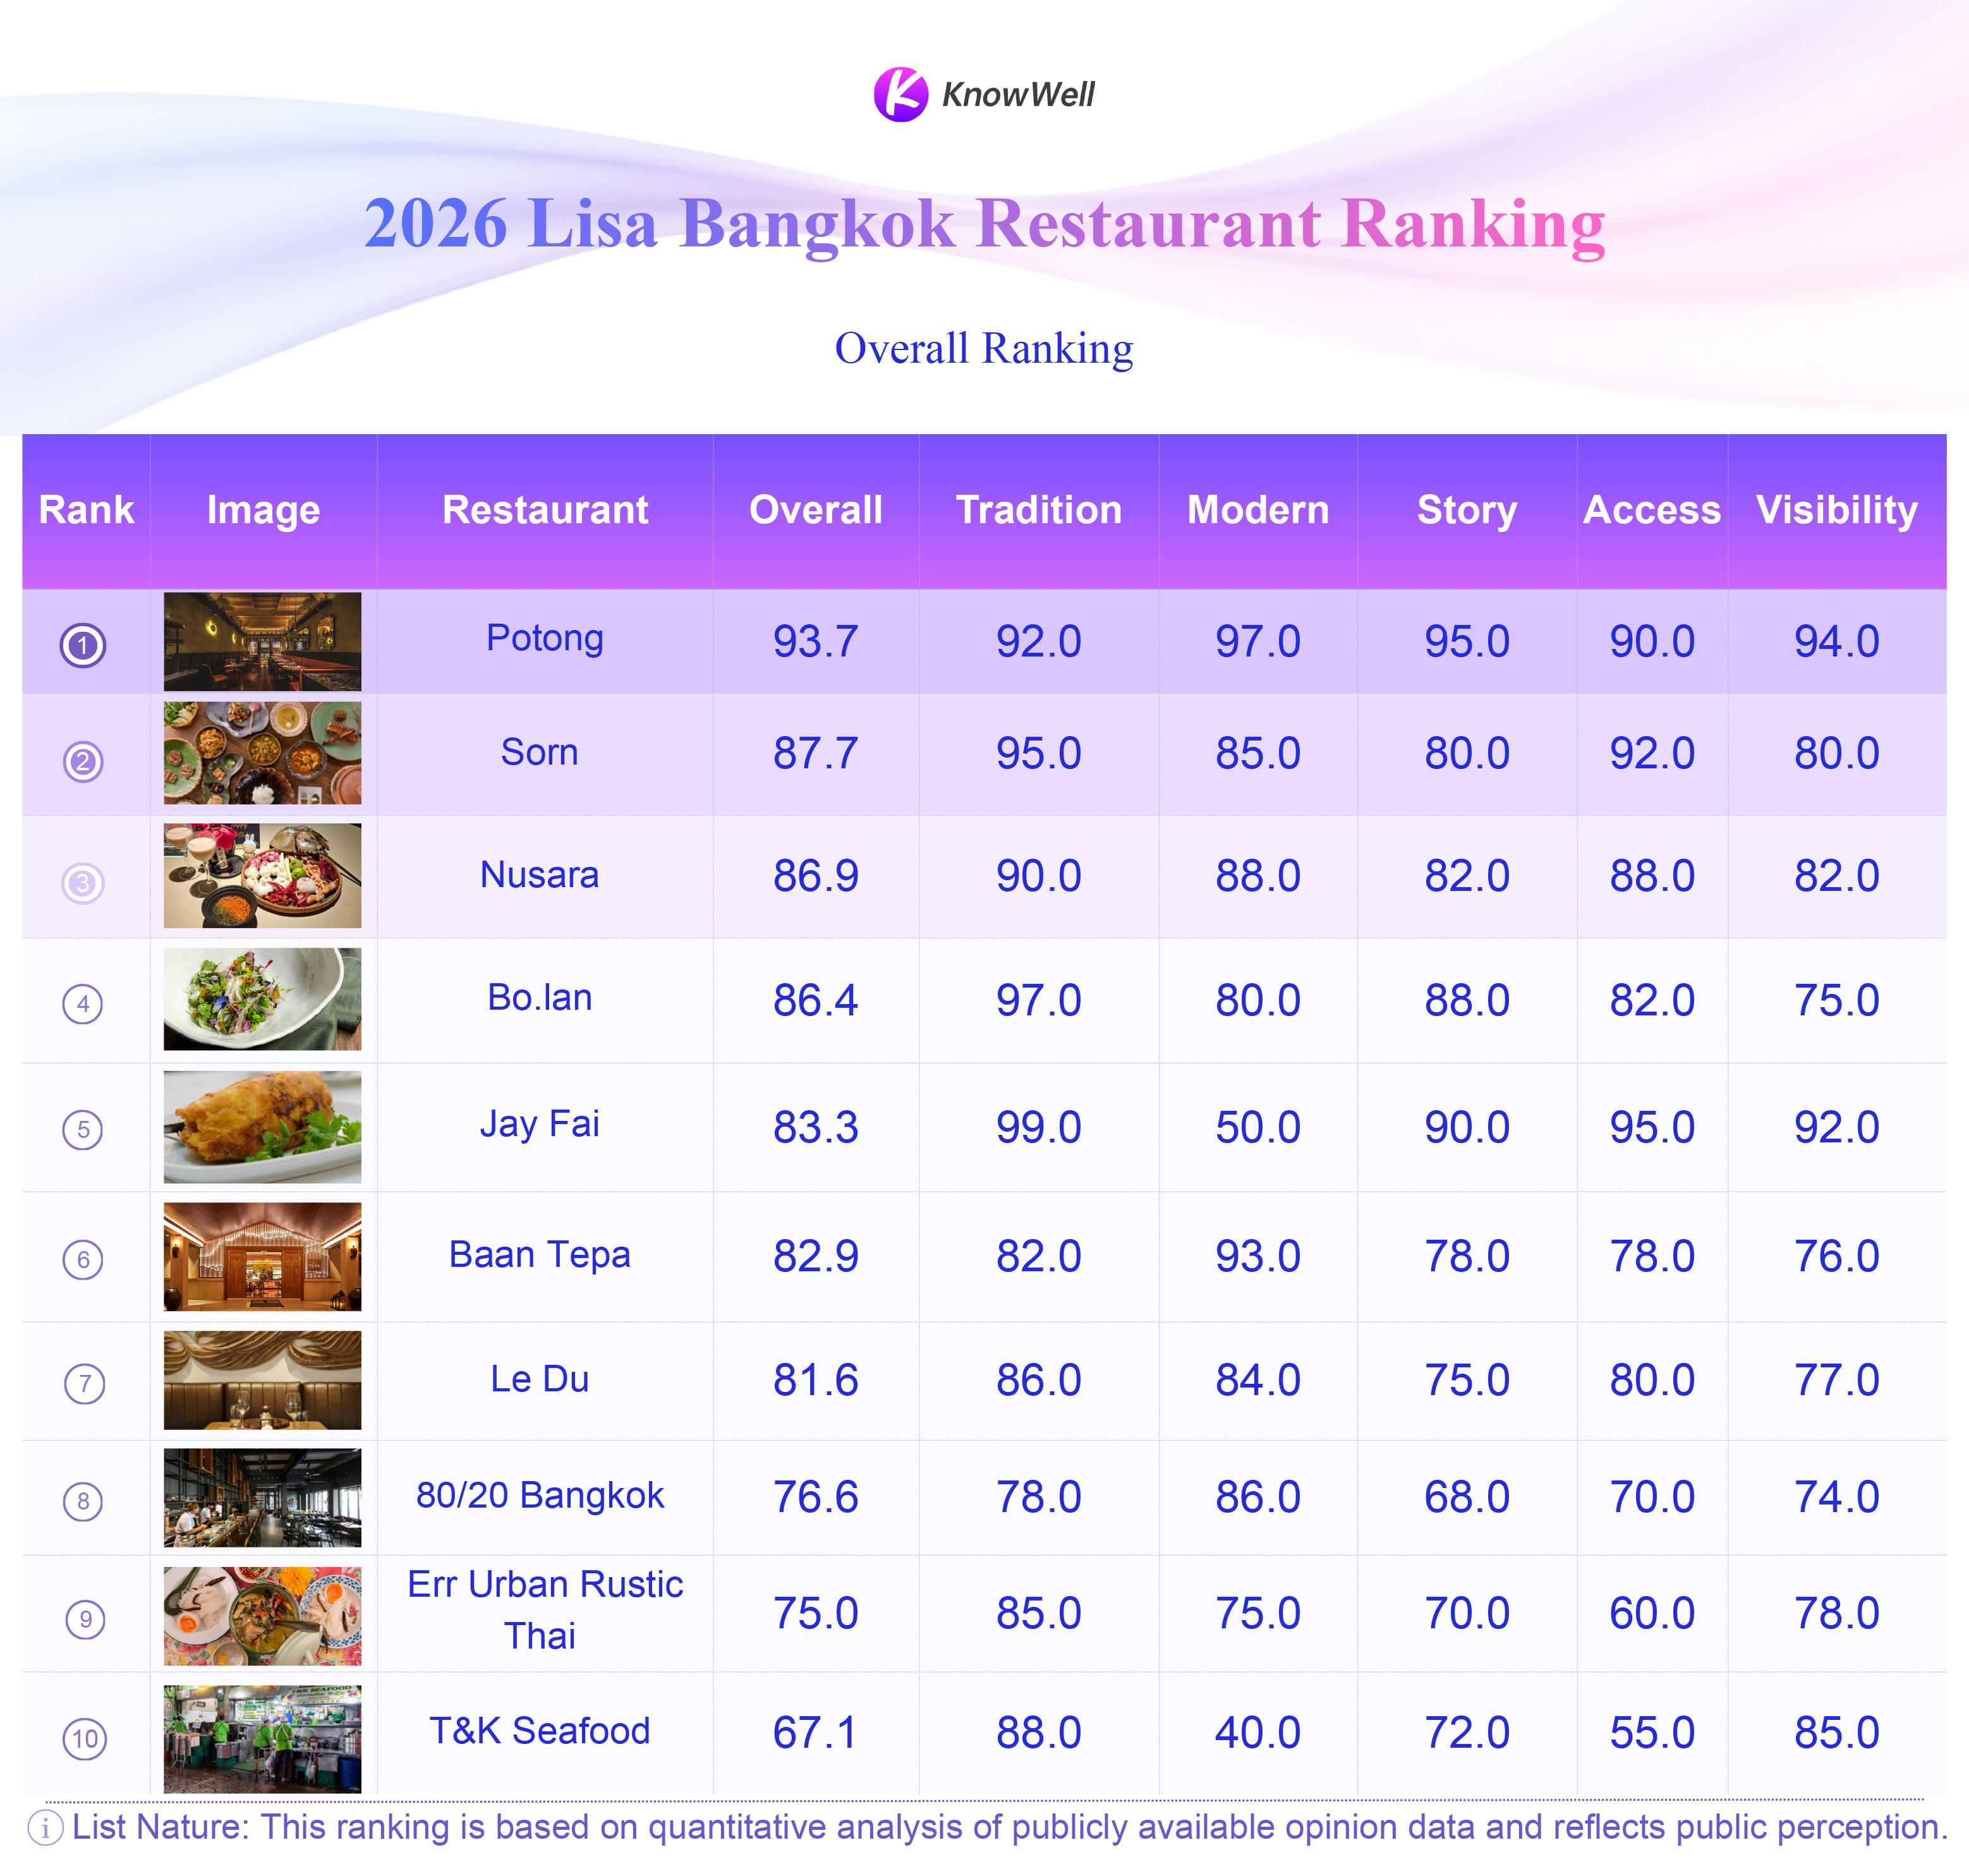Select the Bo.lan restaurant name
Viewport: 1969px width, 1876px height.
(x=540, y=998)
